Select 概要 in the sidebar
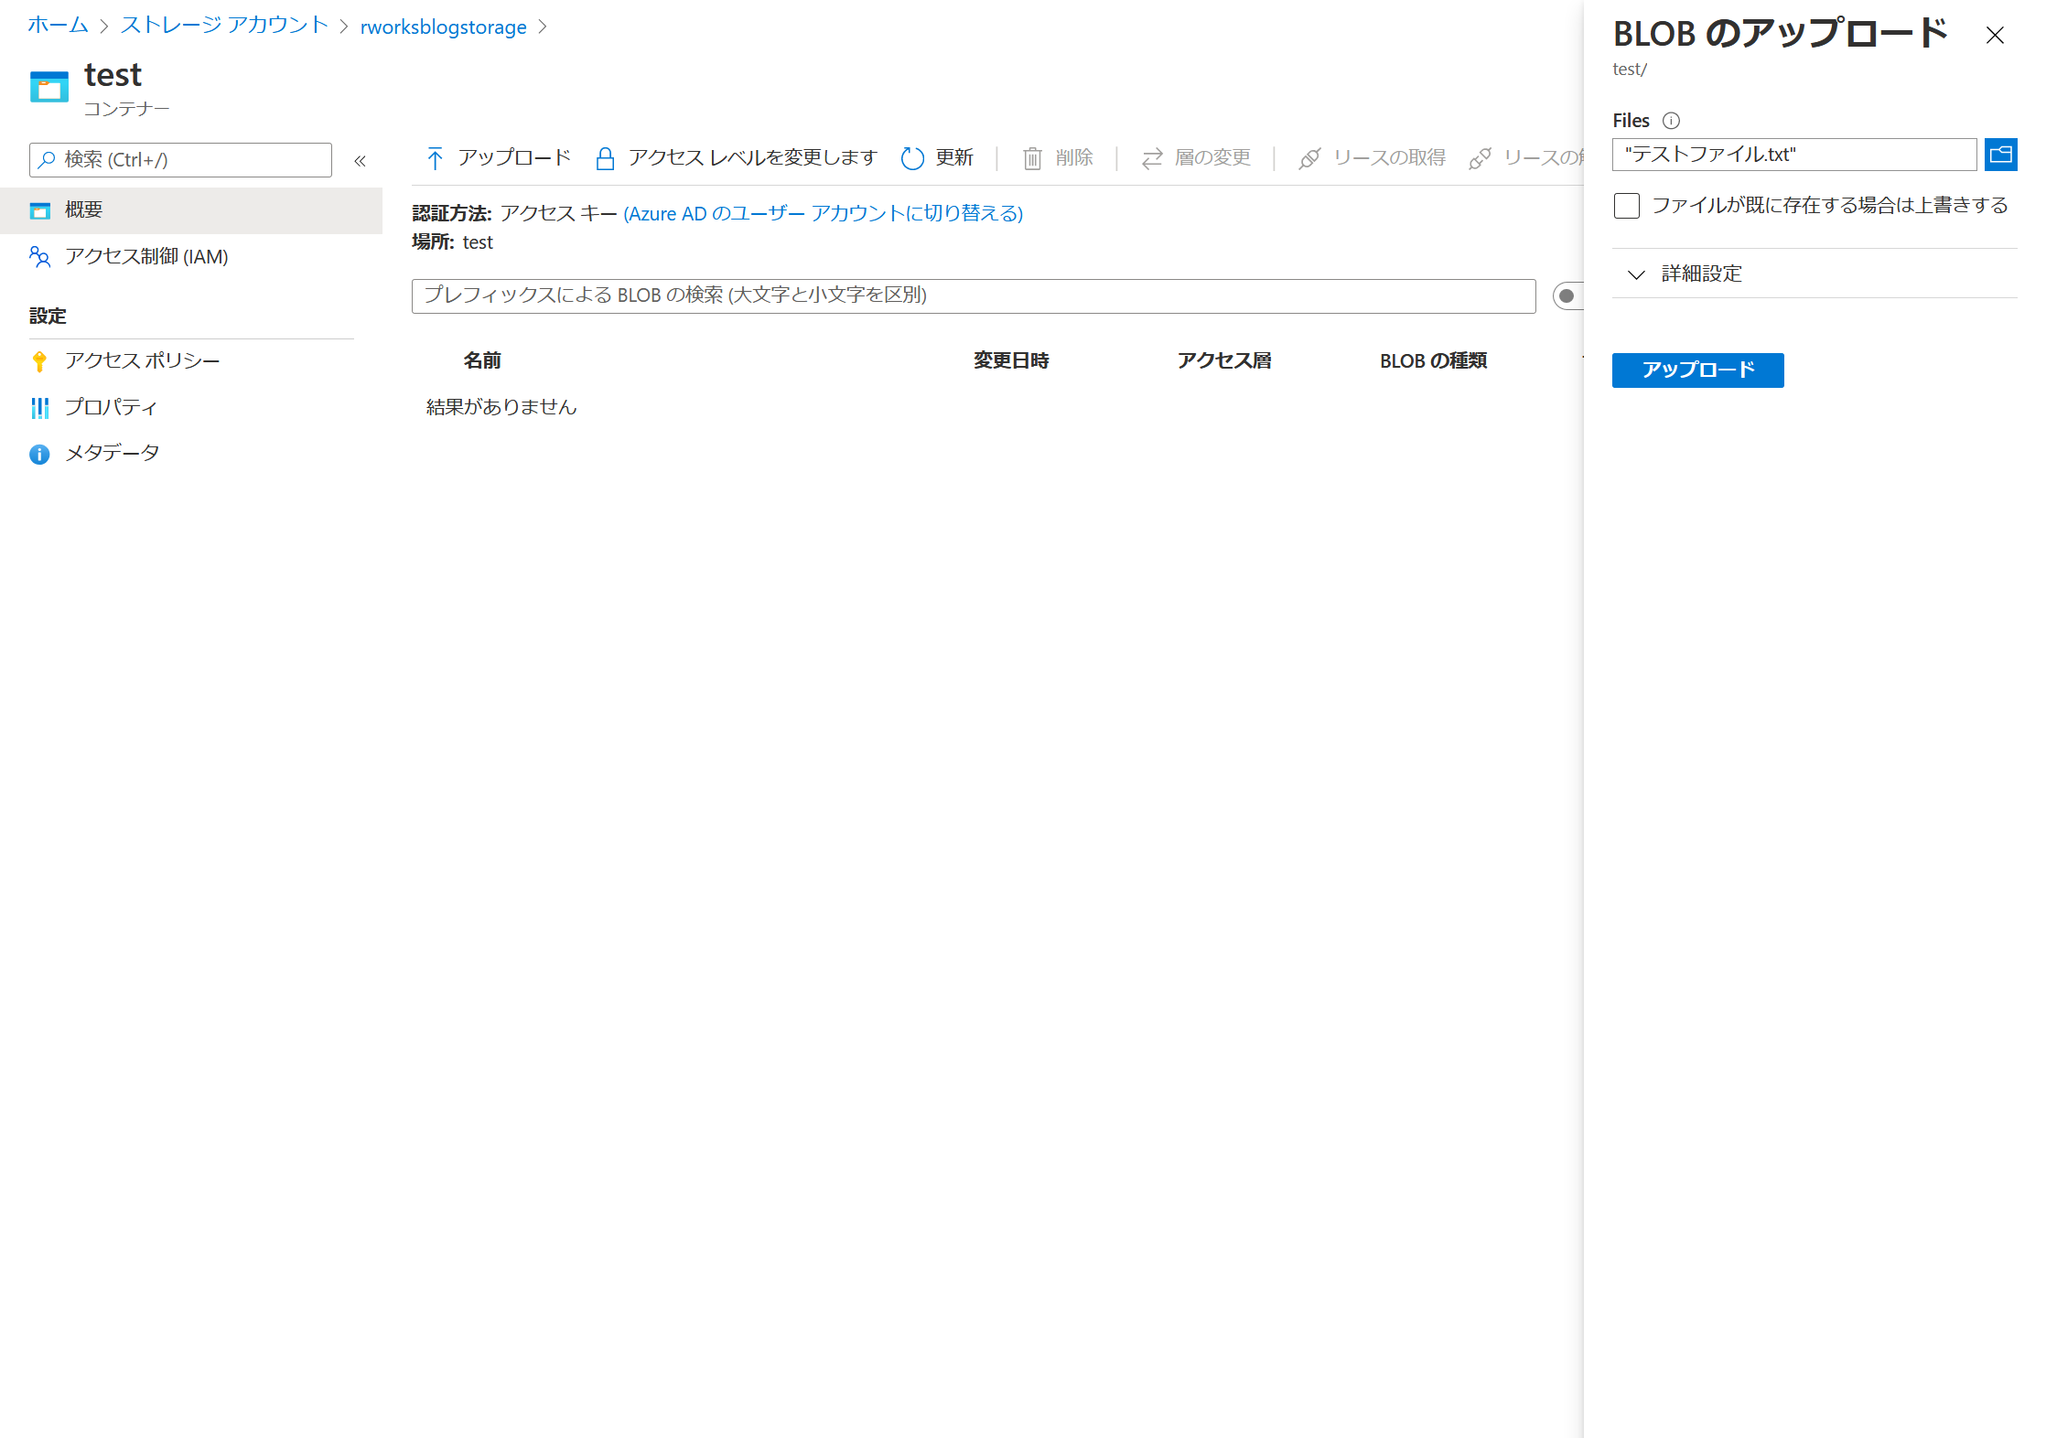The image size is (2046, 1438). [x=191, y=210]
